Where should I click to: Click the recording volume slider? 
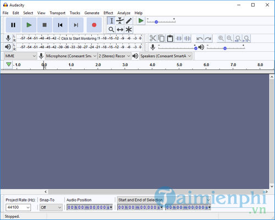tap(178, 47)
